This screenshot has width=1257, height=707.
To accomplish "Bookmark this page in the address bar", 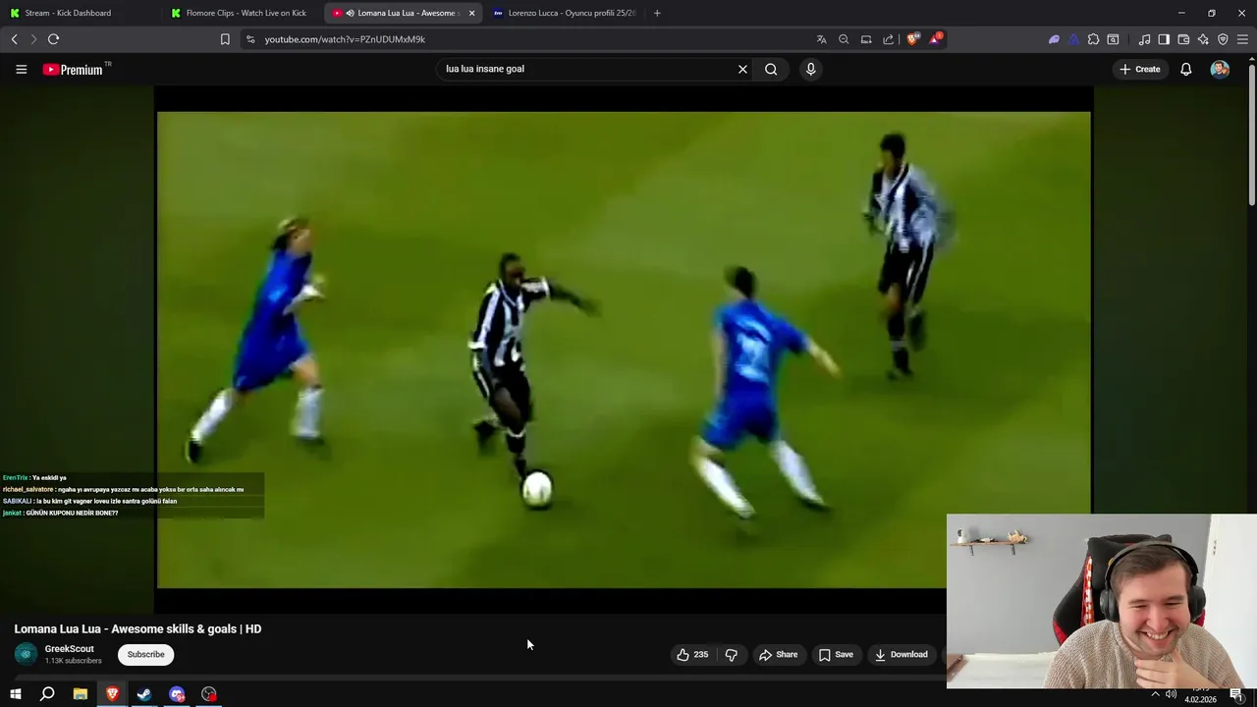I will tap(225, 39).
